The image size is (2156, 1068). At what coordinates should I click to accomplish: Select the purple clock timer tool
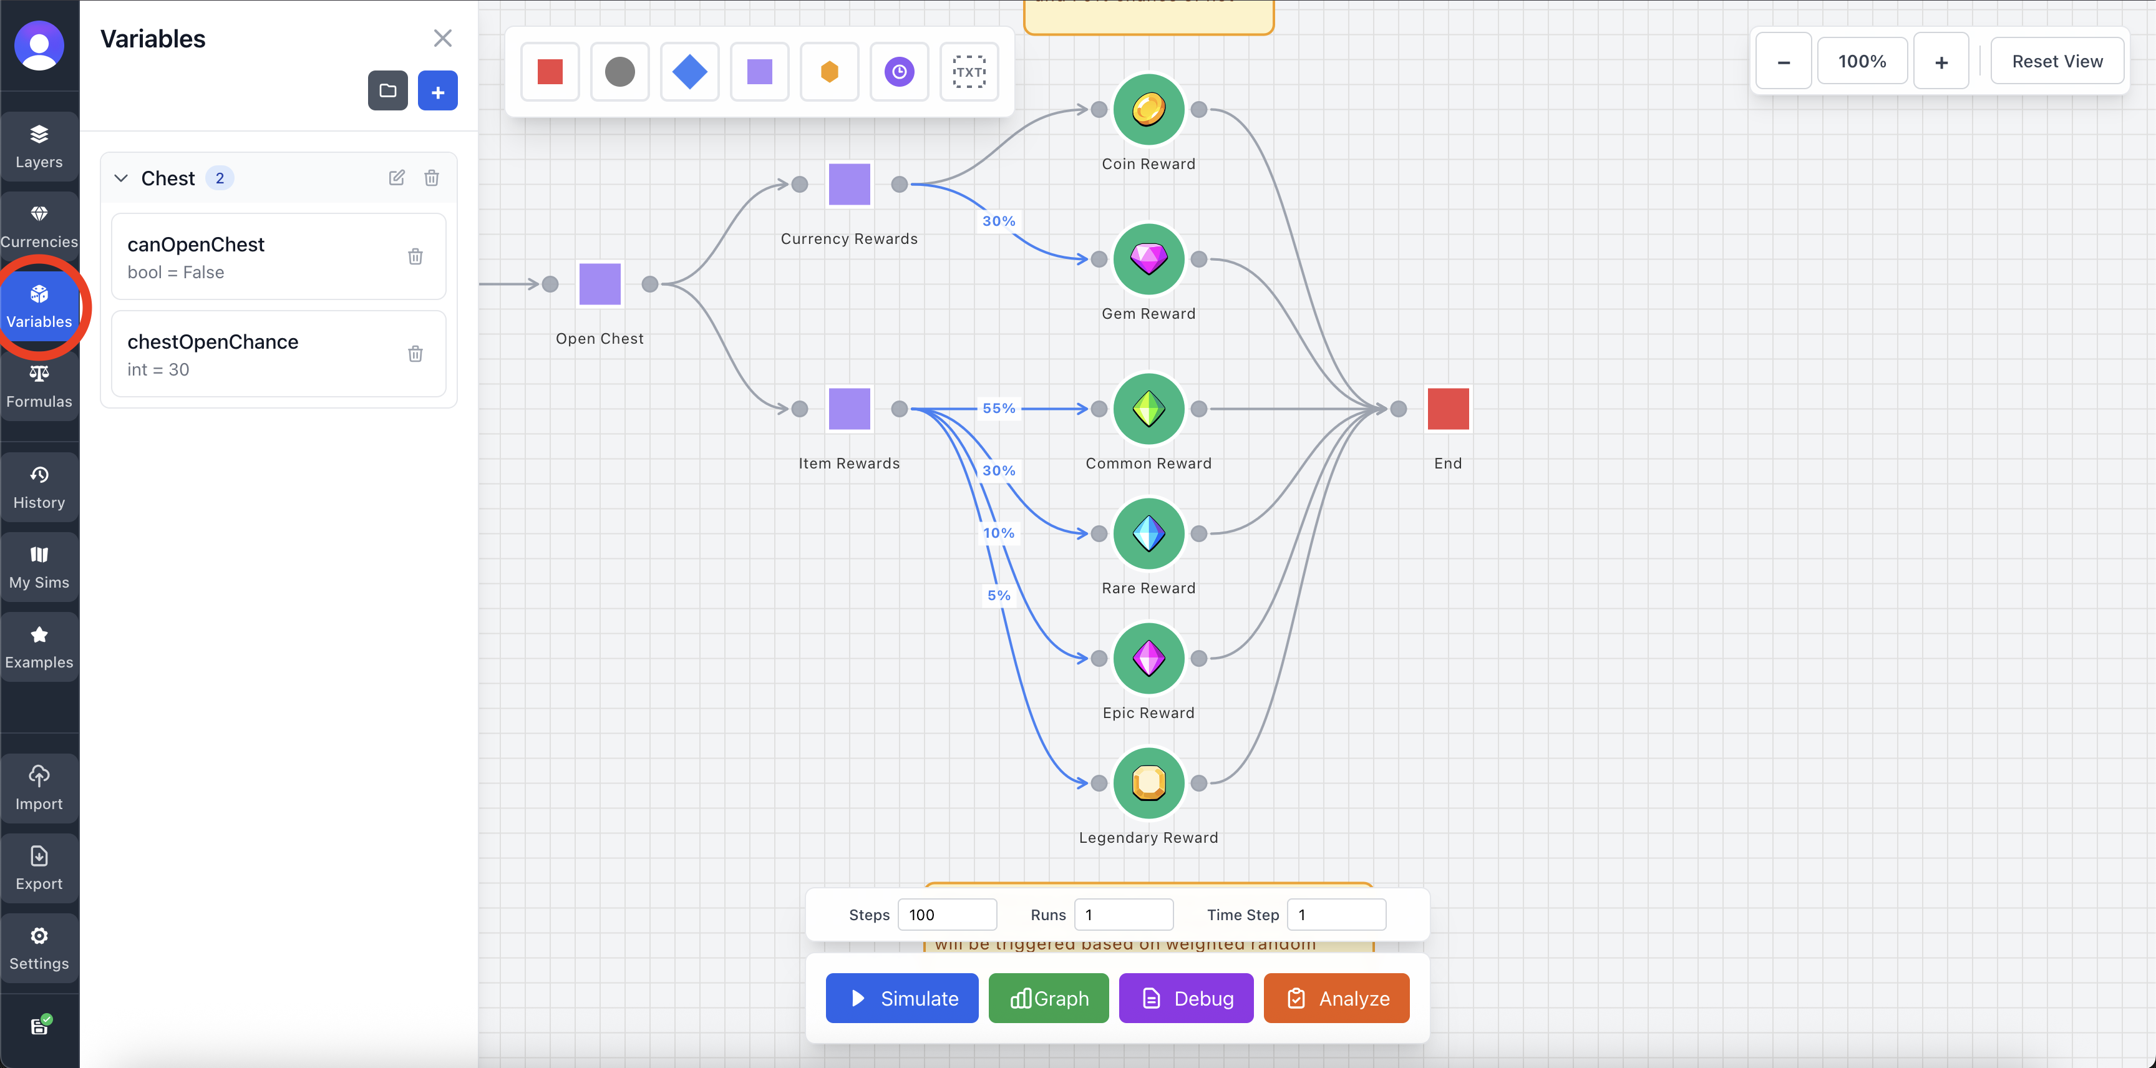coord(899,72)
